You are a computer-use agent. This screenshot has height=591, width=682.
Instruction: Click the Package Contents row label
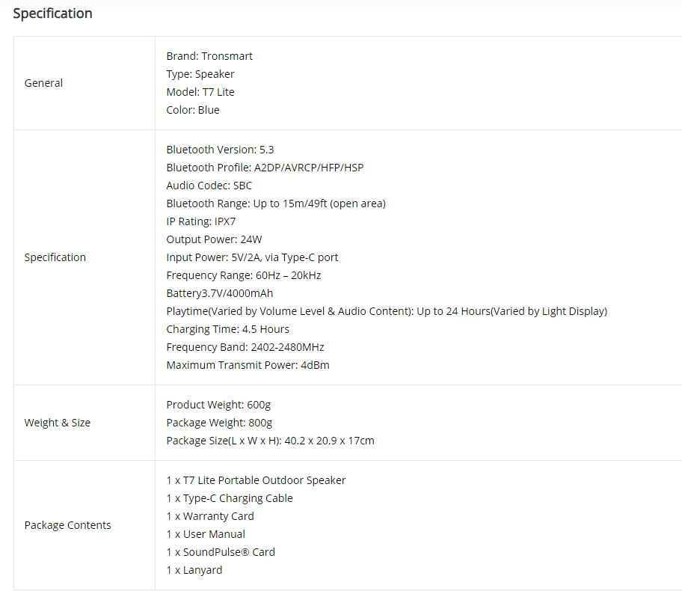coord(68,525)
